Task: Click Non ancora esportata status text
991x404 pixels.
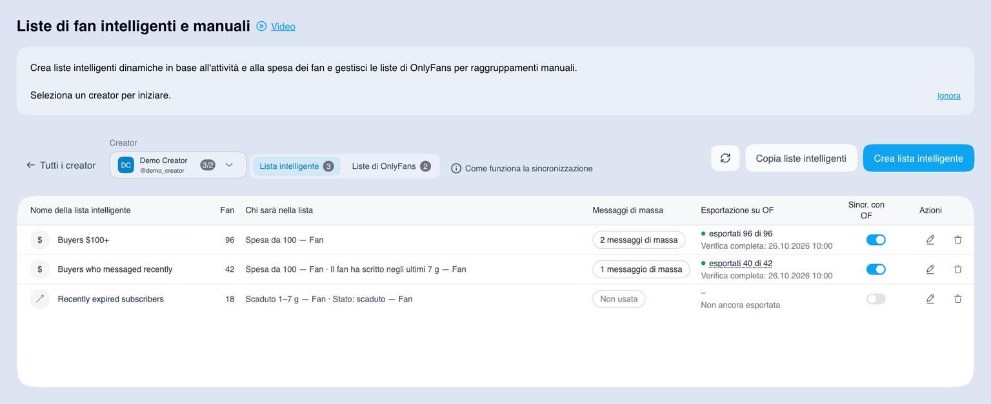Action: point(741,305)
